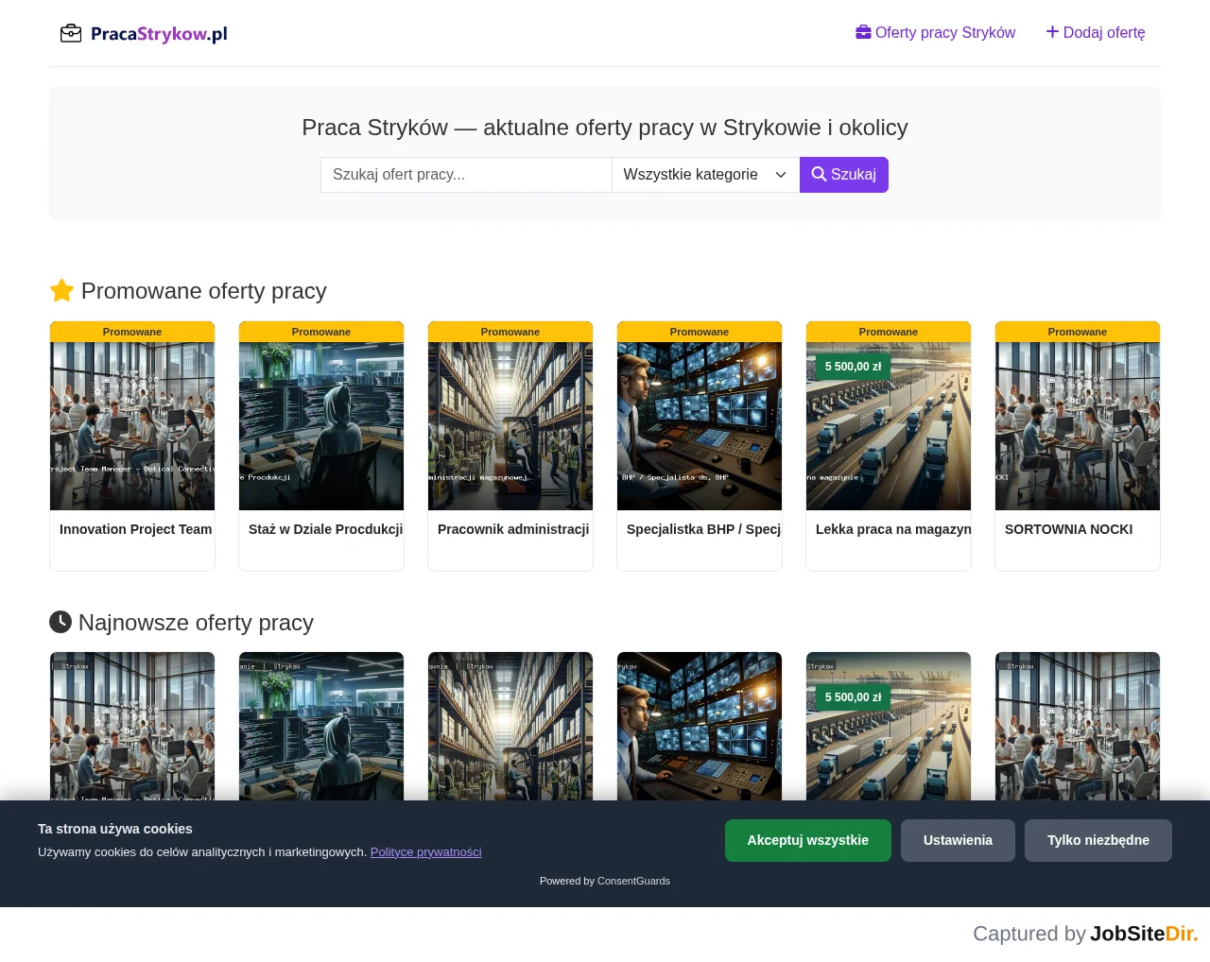Open promoted Lekka praca na magazynie image
1210x962 pixels.
pyautogui.click(x=889, y=426)
